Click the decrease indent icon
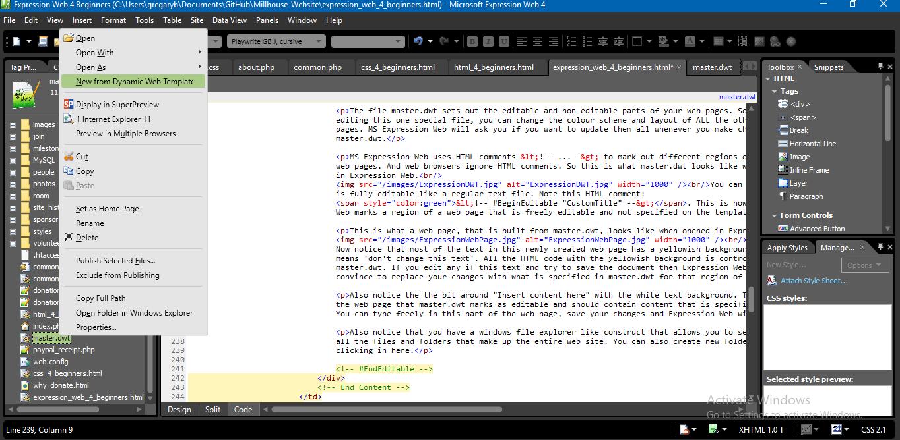This screenshot has height=440, width=900. [x=604, y=41]
